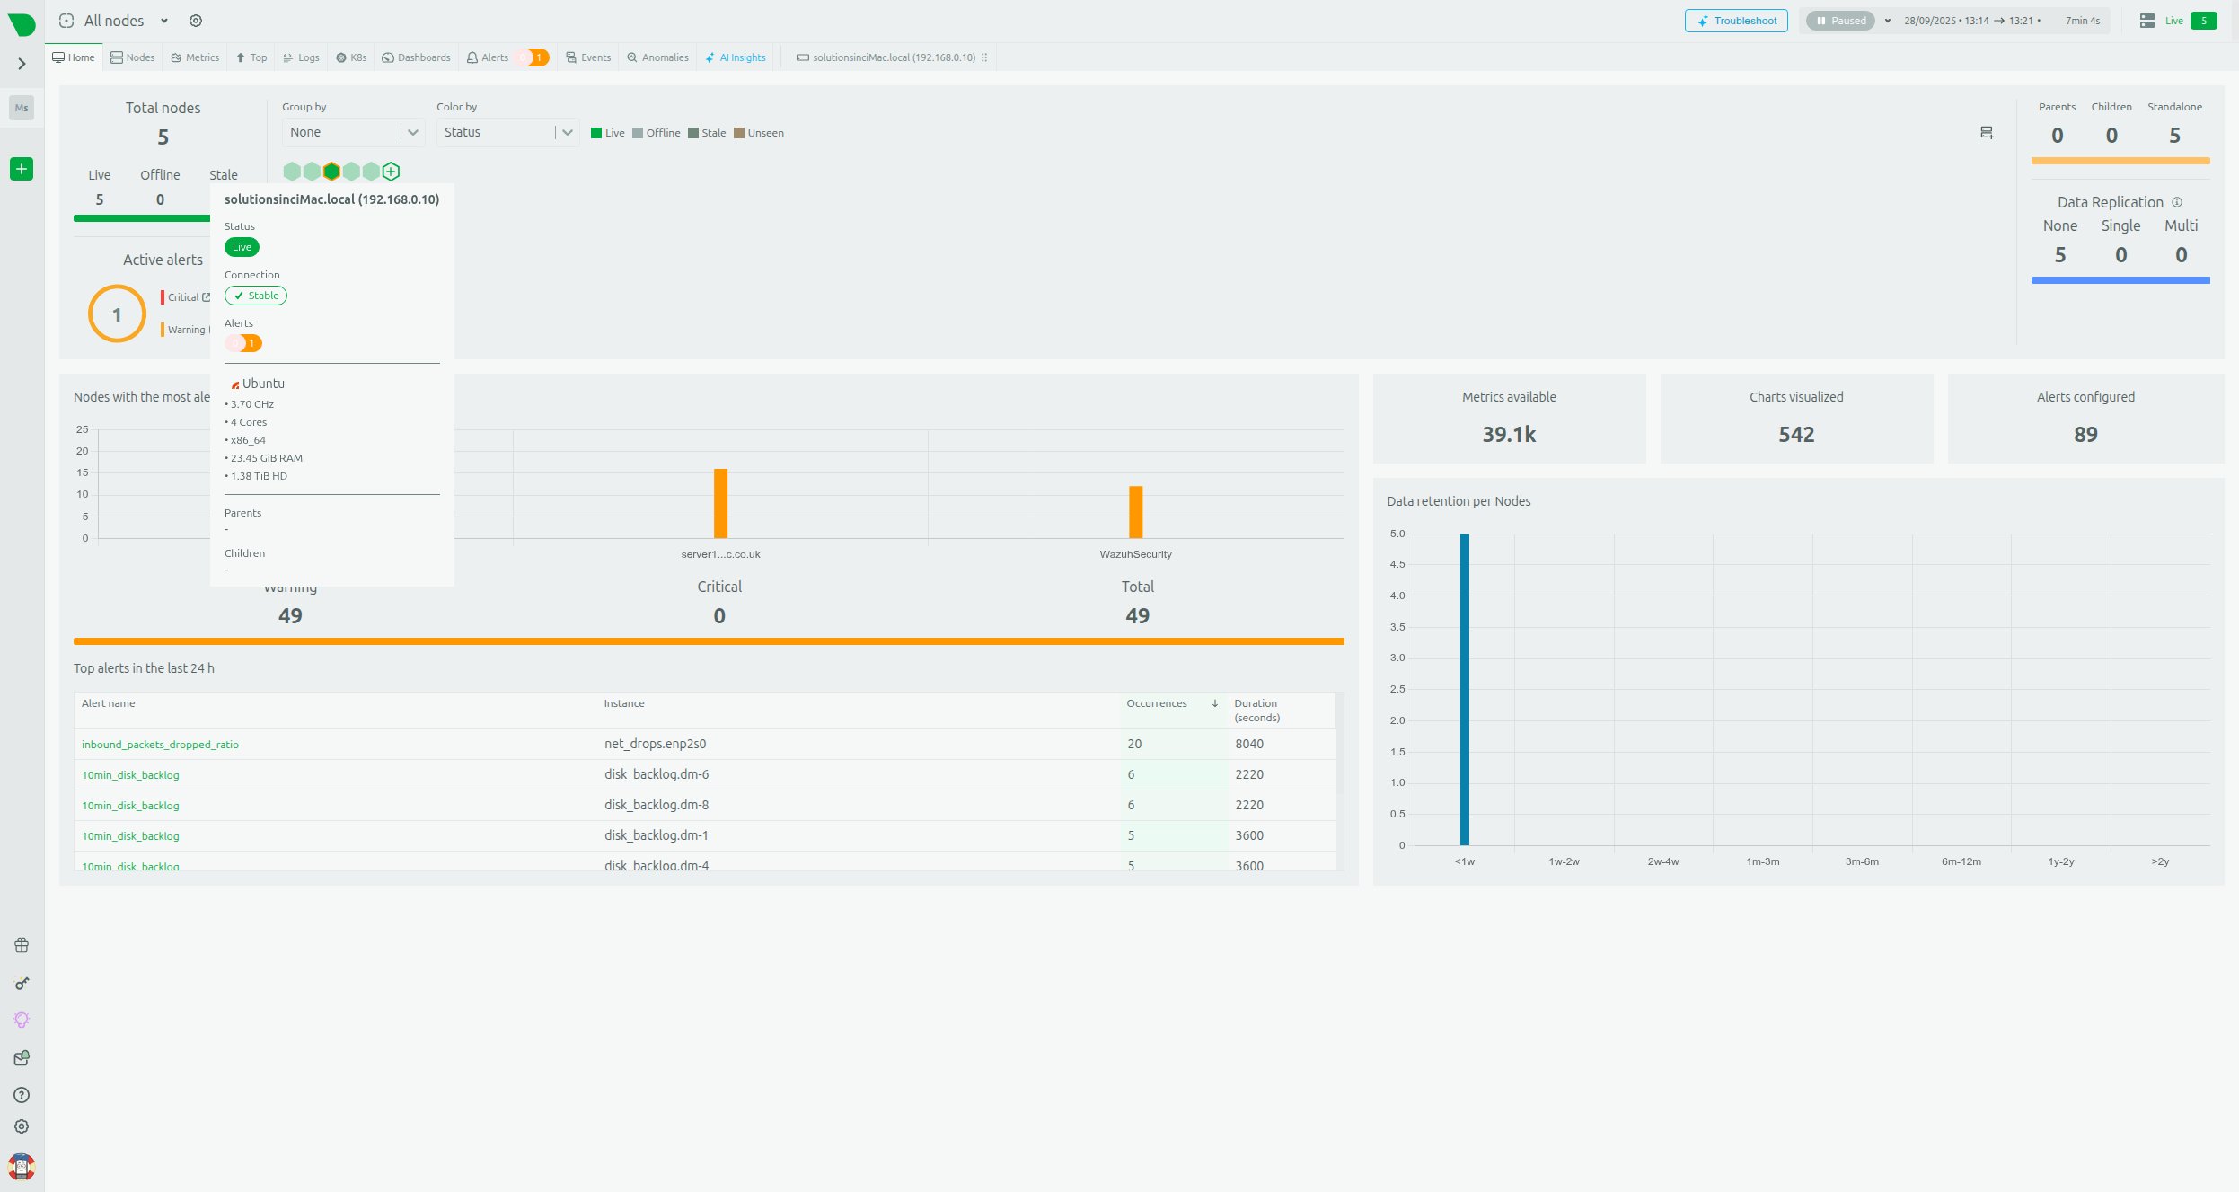
Task: Toggle the Paused playback button
Action: point(1839,21)
